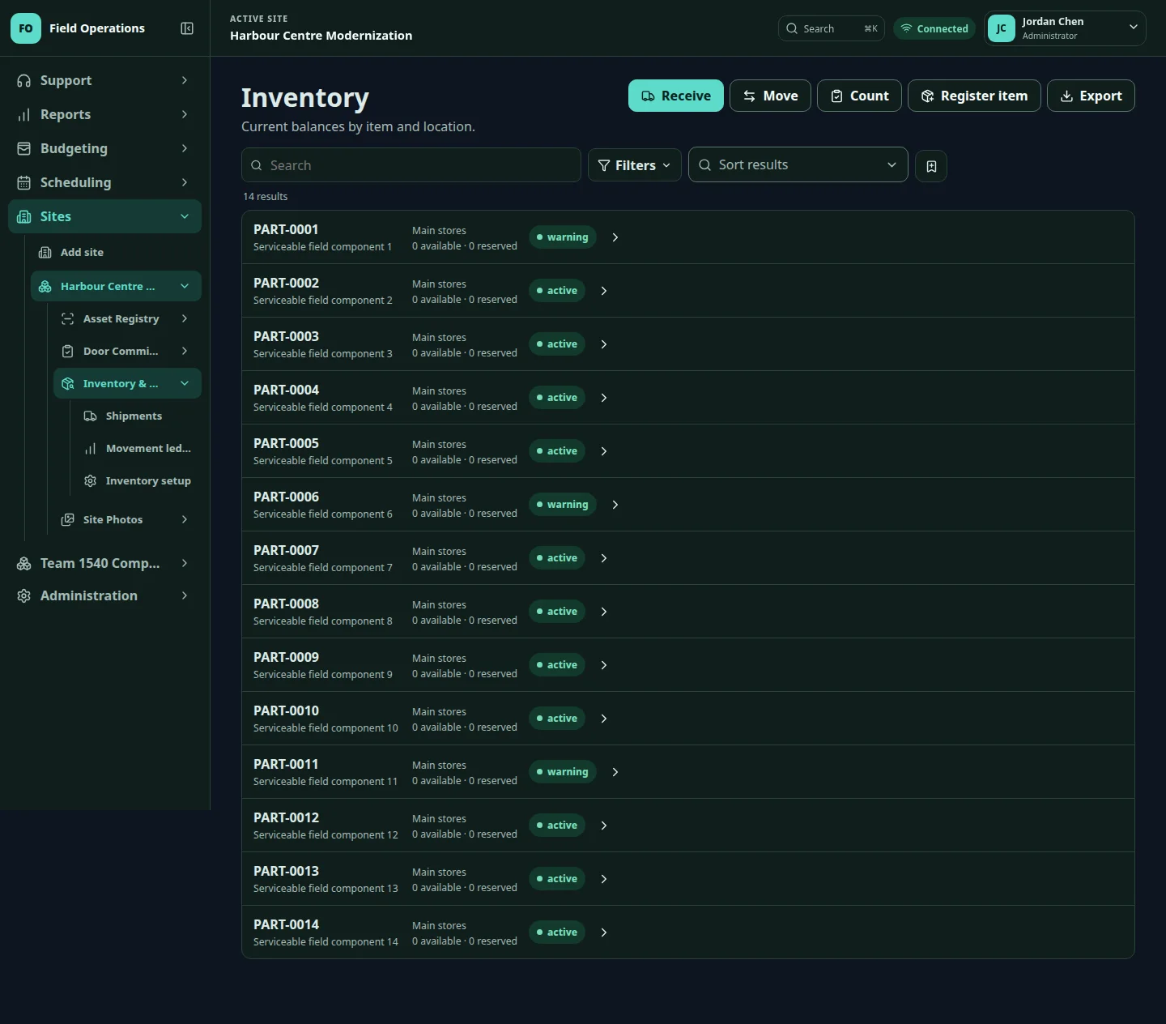
Task: Click the Inventory package search icon
Action: pyautogui.click(x=68, y=383)
